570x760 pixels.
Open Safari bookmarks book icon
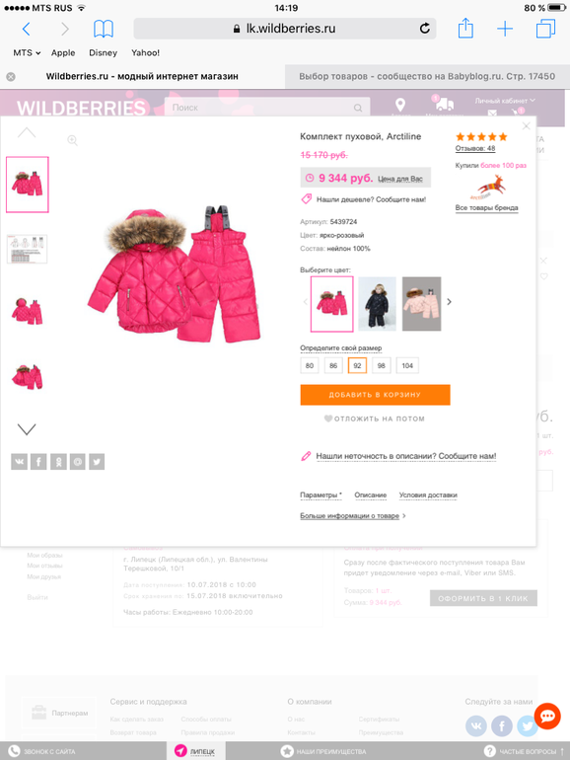pos(104,29)
